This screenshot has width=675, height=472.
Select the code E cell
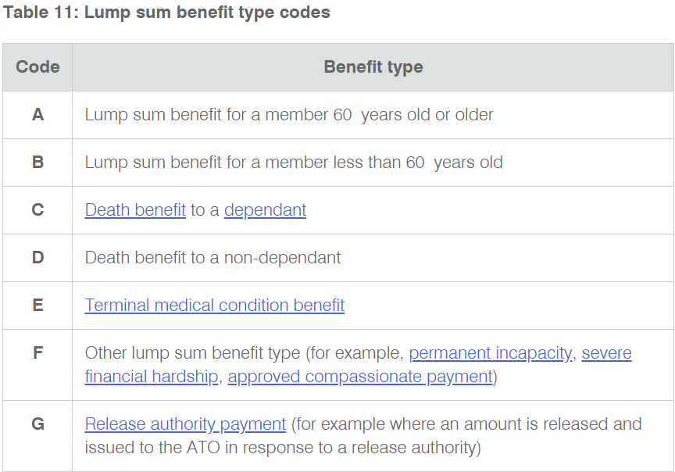37,306
